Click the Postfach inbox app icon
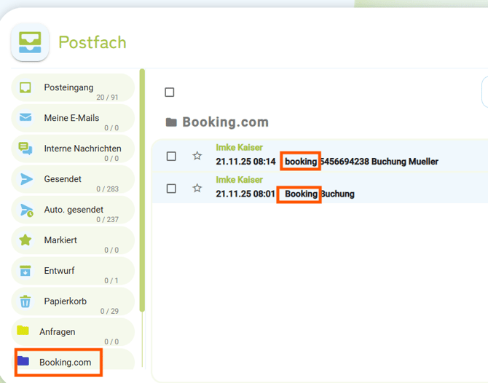 (30, 42)
